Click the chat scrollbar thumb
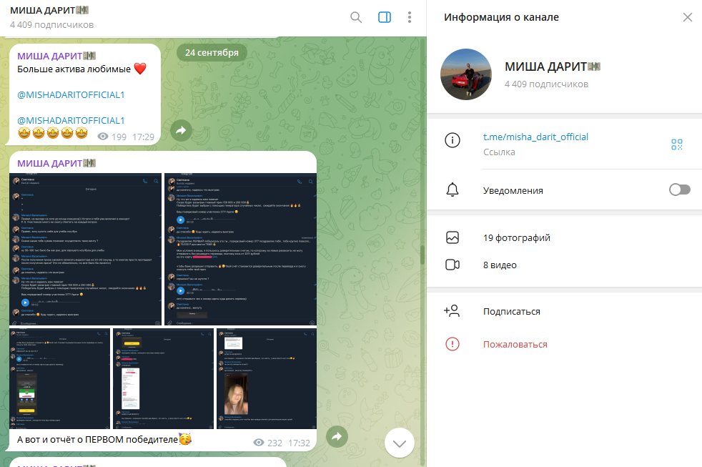This screenshot has height=467, width=702. (x=422, y=255)
